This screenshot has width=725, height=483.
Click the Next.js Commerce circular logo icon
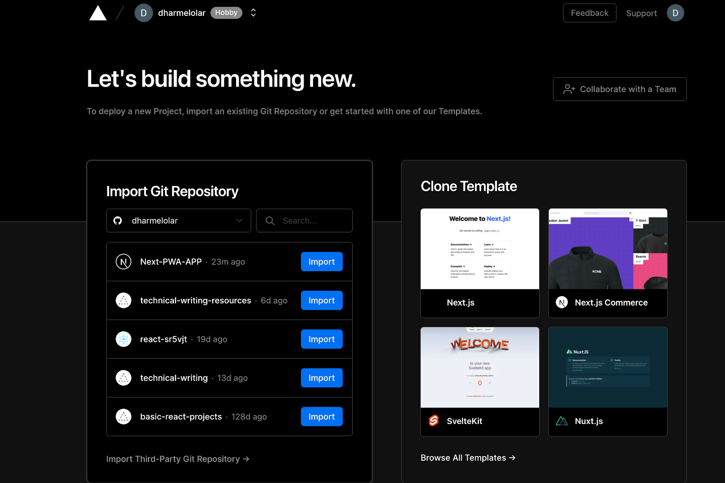(561, 302)
